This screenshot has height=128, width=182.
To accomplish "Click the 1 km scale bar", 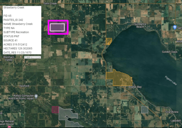I will coord(33,57).
